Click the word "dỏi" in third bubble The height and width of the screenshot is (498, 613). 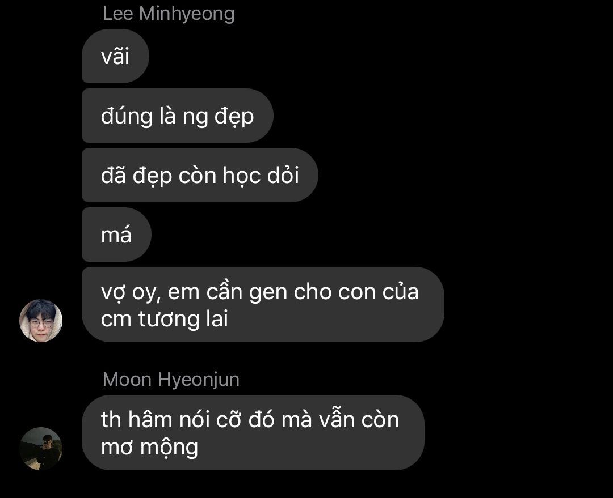point(283,175)
